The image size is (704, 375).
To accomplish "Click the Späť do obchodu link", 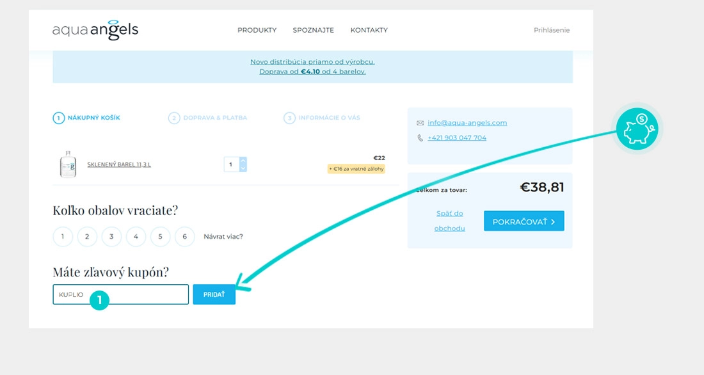I will pyautogui.click(x=449, y=221).
